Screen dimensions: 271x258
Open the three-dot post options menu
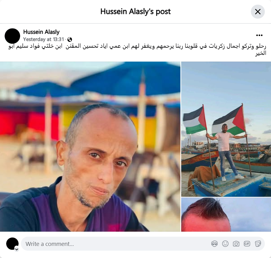[x=259, y=35]
